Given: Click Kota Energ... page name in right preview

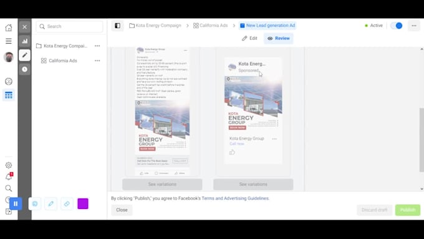Looking at the screenshot, I should tap(252, 64).
